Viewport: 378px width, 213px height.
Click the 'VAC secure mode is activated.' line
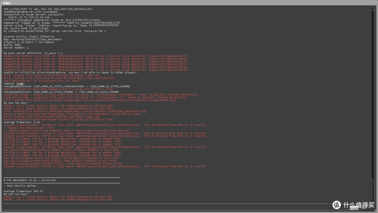26,28
